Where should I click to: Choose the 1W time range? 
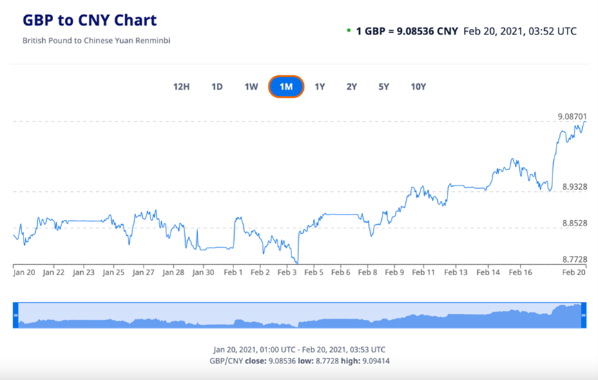coord(251,87)
